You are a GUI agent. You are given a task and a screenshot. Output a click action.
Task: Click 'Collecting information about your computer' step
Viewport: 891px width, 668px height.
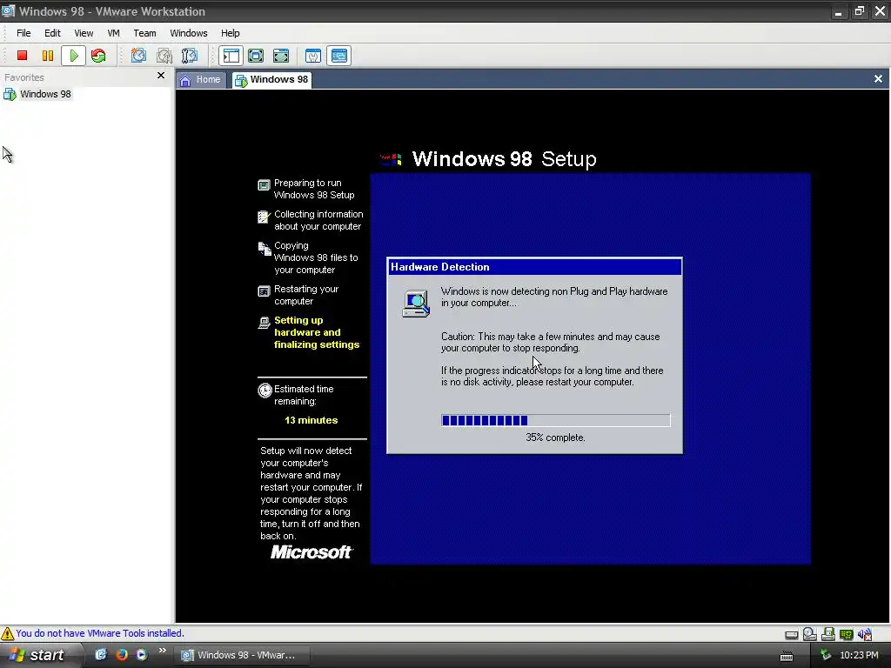(x=318, y=220)
